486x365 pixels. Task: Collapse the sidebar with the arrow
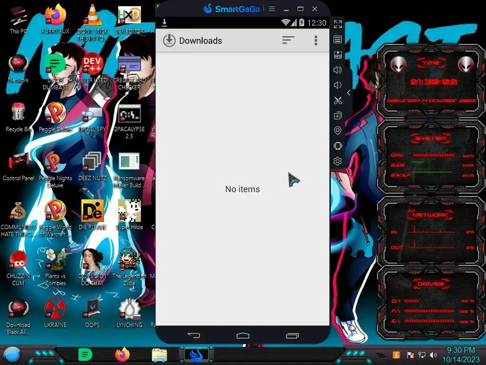(x=349, y=93)
